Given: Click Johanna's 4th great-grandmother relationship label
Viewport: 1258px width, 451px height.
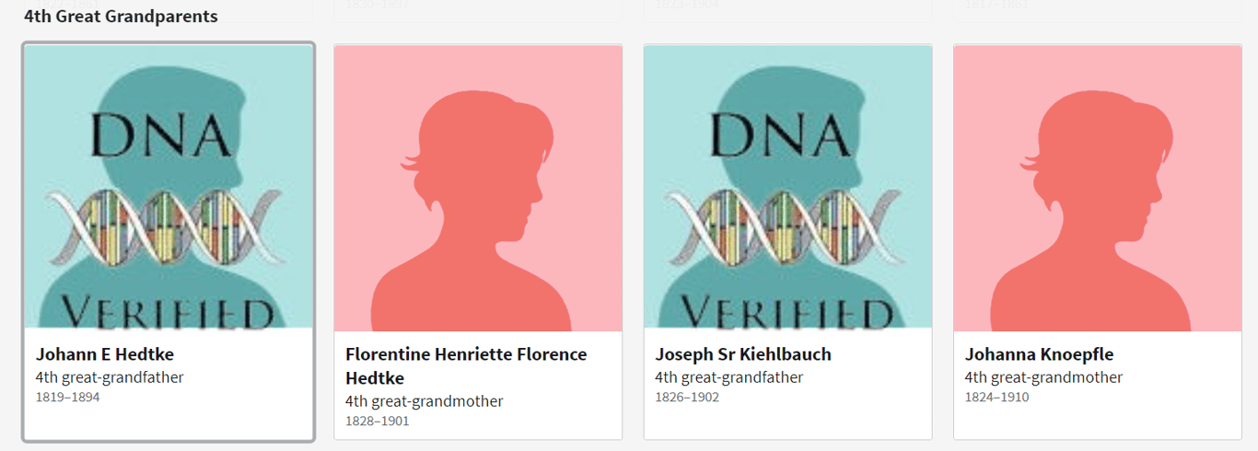Looking at the screenshot, I should [1044, 377].
